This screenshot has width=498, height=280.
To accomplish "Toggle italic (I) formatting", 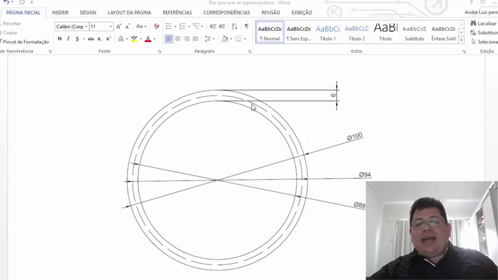I will coord(68,38).
